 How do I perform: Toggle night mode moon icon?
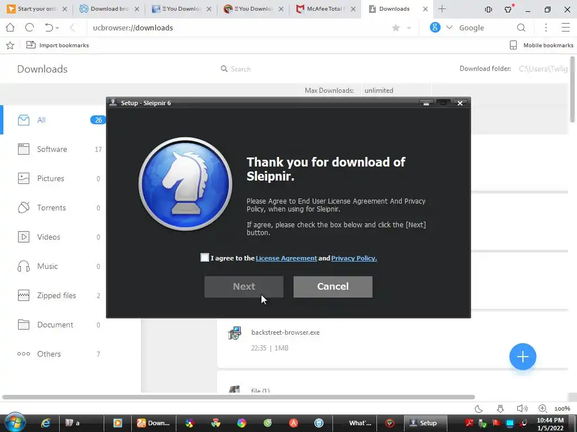479,408
